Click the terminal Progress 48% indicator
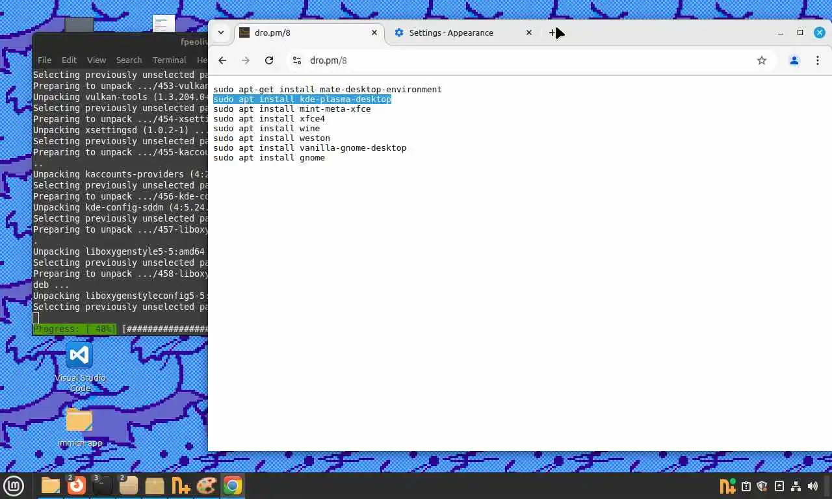The image size is (832, 499). click(x=75, y=329)
